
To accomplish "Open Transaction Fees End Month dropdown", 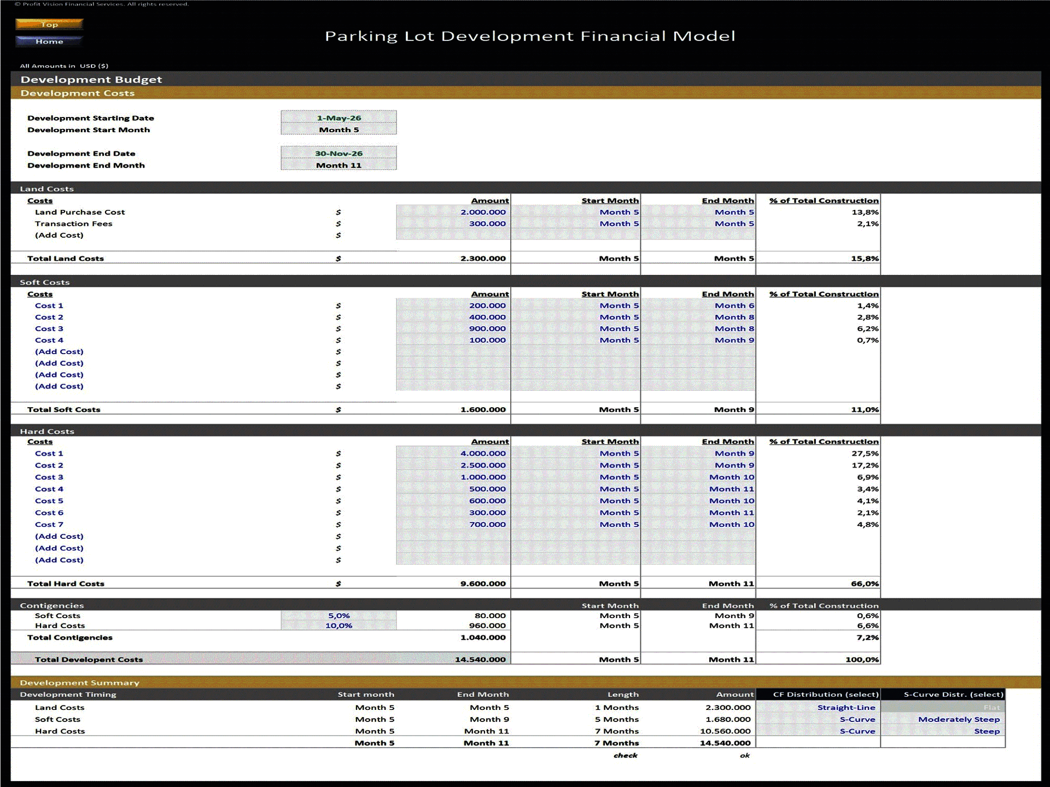I will click(698, 224).
